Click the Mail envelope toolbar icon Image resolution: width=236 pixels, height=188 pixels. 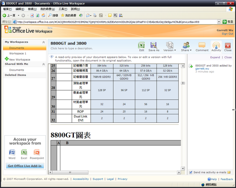pos(88,15)
